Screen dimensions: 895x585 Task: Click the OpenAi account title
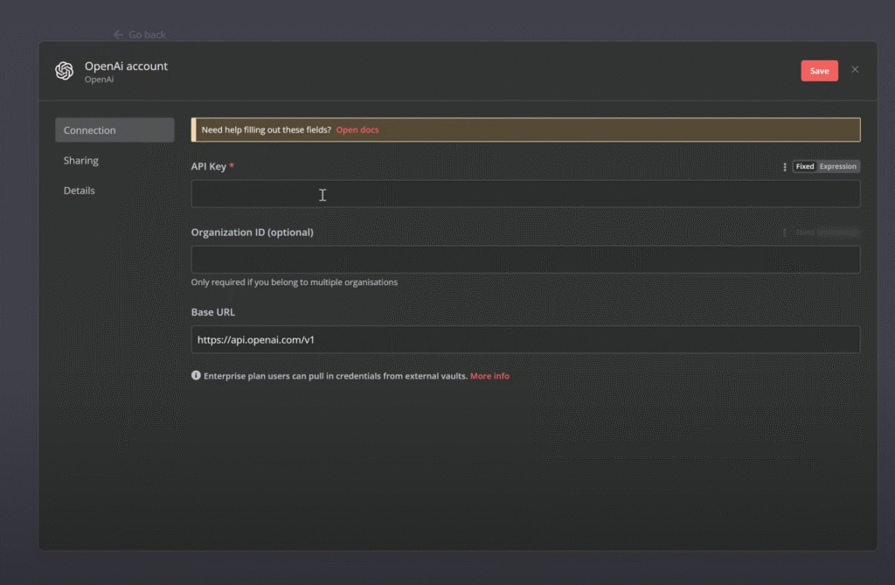pyautogui.click(x=126, y=66)
